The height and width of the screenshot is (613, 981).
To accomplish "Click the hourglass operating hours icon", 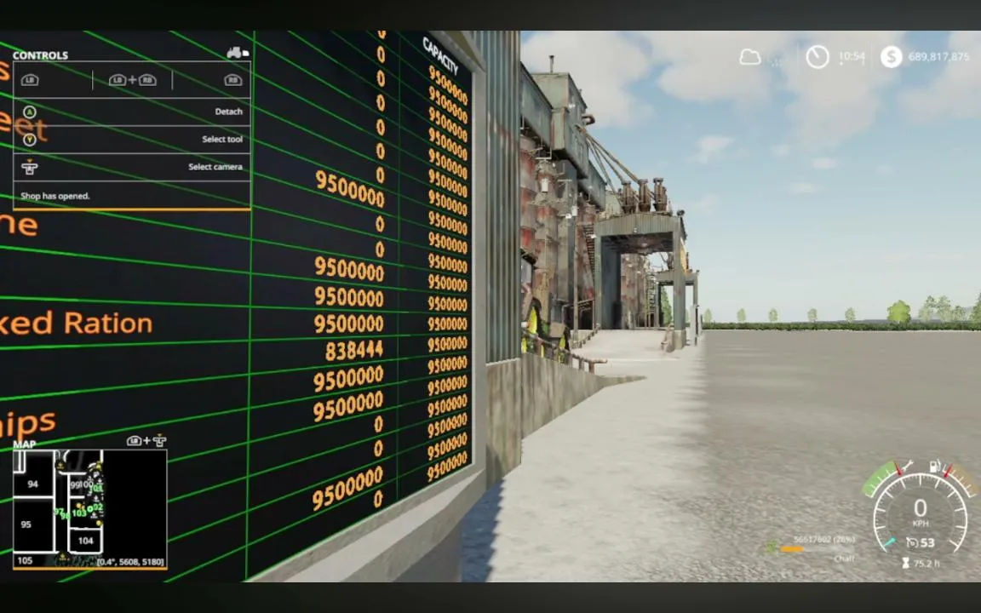I will [x=905, y=564].
